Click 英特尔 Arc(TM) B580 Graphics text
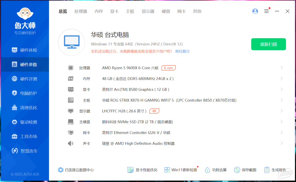 pos(136,89)
